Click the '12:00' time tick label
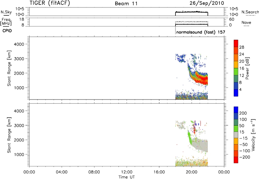The height and width of the screenshot is (179, 259). pos(127,172)
